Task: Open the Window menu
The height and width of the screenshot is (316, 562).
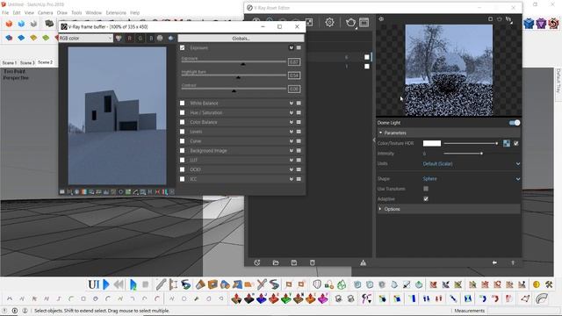Action: 94,12
